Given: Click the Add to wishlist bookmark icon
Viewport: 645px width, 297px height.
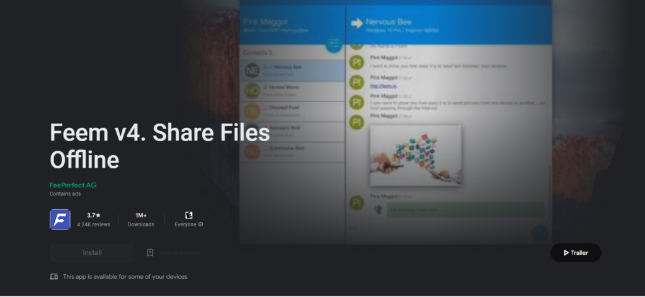Looking at the screenshot, I should coord(150,252).
